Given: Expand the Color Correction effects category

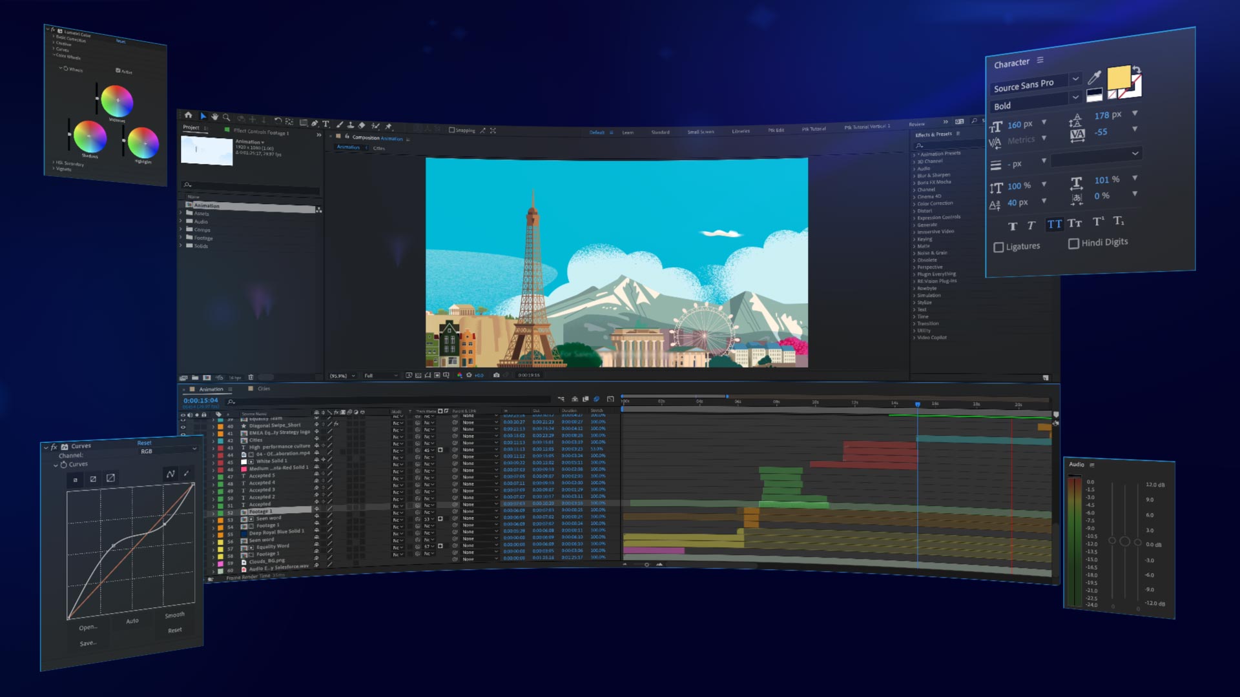Looking at the screenshot, I should (914, 203).
